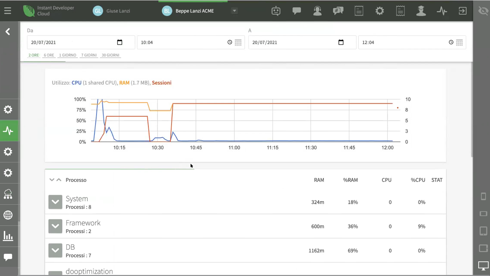490x276 pixels.
Task: Expand the System process group
Action: pyautogui.click(x=55, y=202)
